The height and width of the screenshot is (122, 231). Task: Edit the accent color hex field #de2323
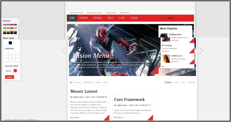9,71
